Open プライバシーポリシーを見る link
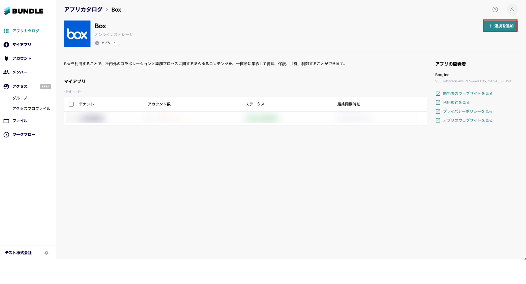526x284 pixels. coord(468,112)
